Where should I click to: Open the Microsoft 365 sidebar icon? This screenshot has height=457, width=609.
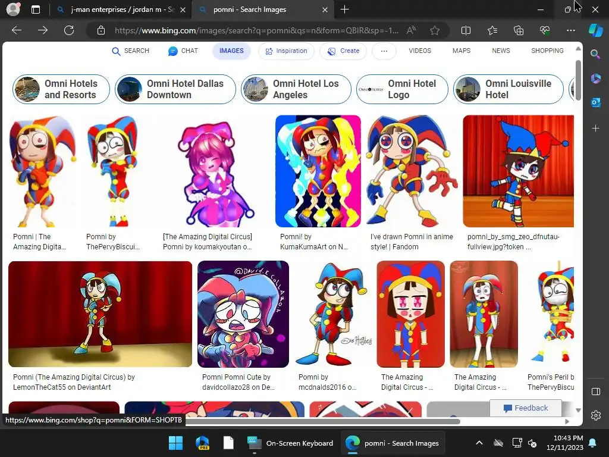(595, 78)
